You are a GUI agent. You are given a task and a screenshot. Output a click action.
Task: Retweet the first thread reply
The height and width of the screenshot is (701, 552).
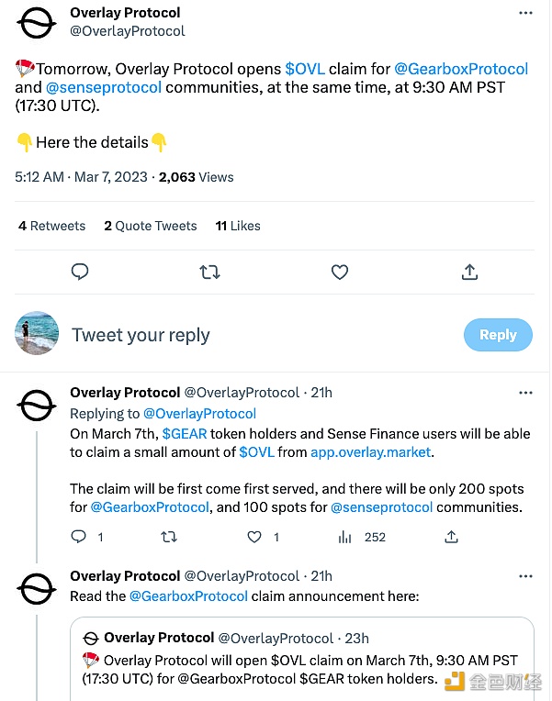pos(168,537)
